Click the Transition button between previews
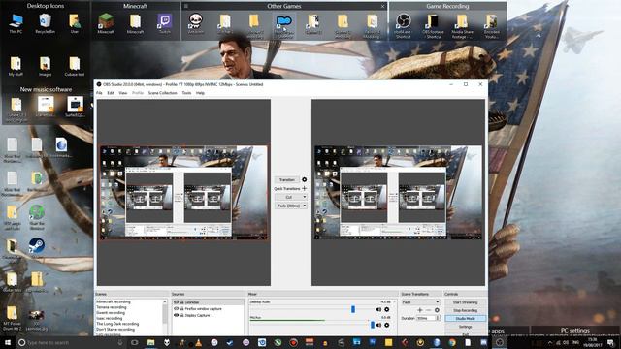This screenshot has width=621, height=349. [x=287, y=179]
